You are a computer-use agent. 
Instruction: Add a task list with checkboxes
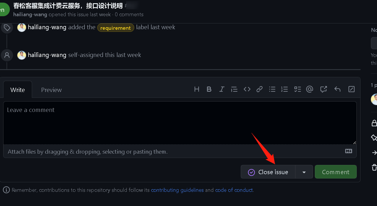coord(297,89)
